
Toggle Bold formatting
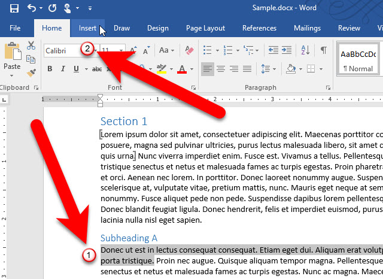50,69
